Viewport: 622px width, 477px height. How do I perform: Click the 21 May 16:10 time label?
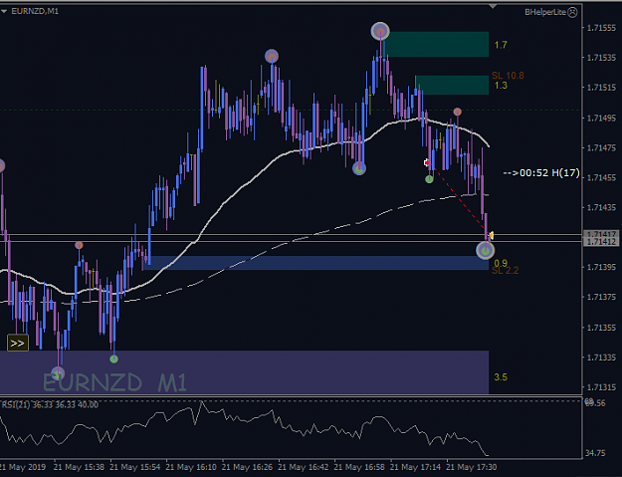click(191, 467)
